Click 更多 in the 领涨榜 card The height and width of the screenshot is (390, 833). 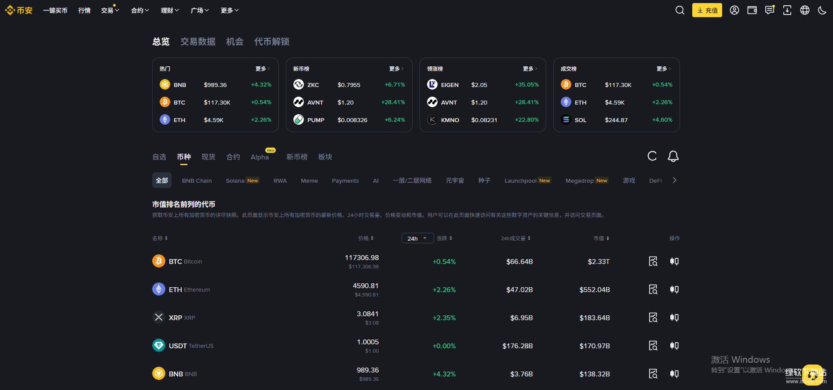tap(530, 69)
